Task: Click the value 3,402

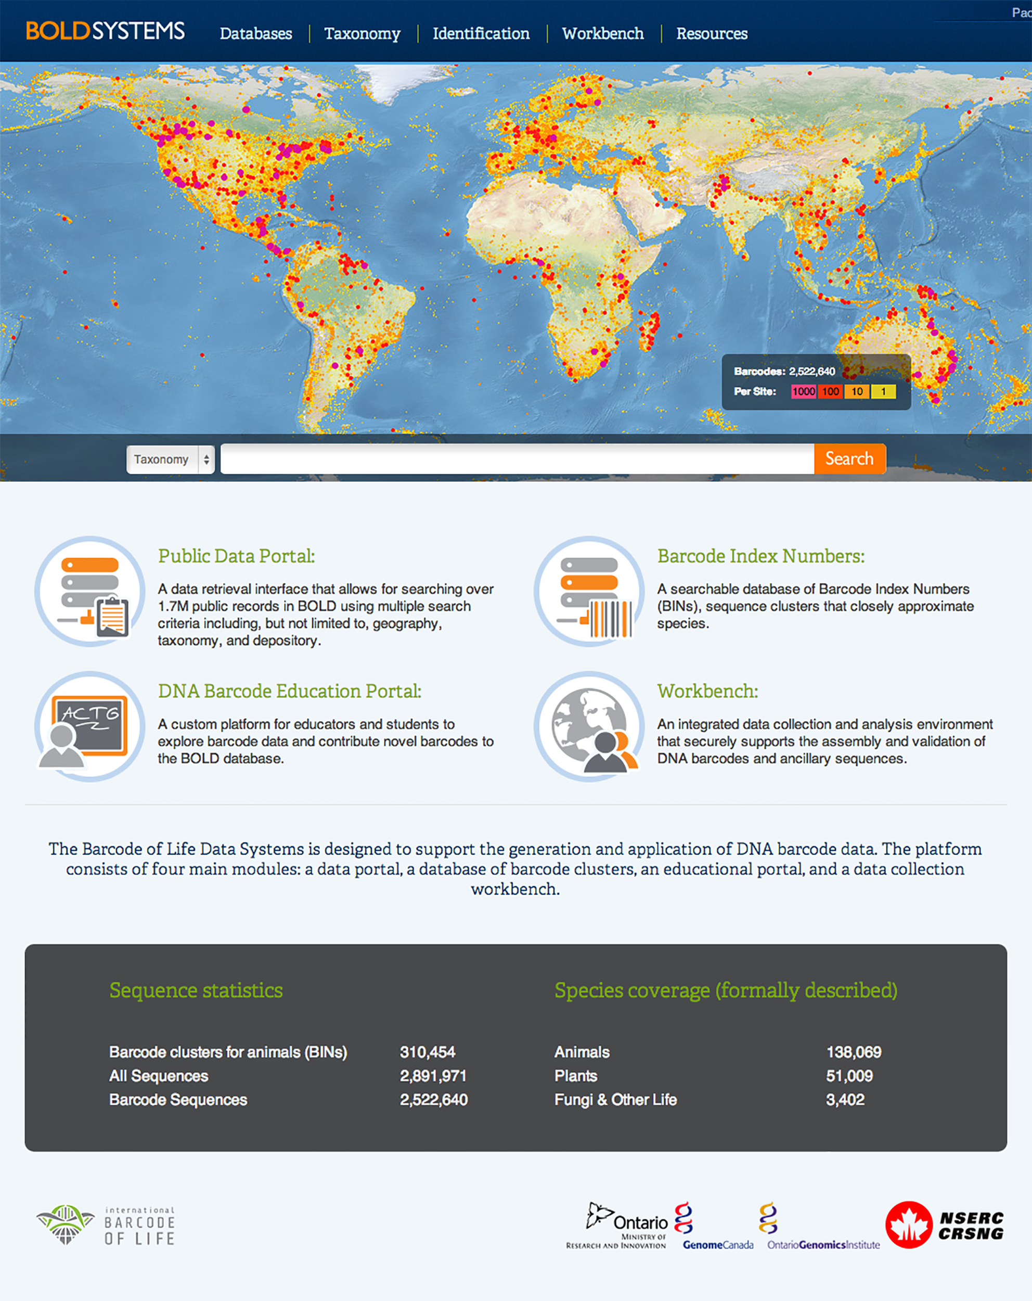Action: pyautogui.click(x=845, y=1100)
